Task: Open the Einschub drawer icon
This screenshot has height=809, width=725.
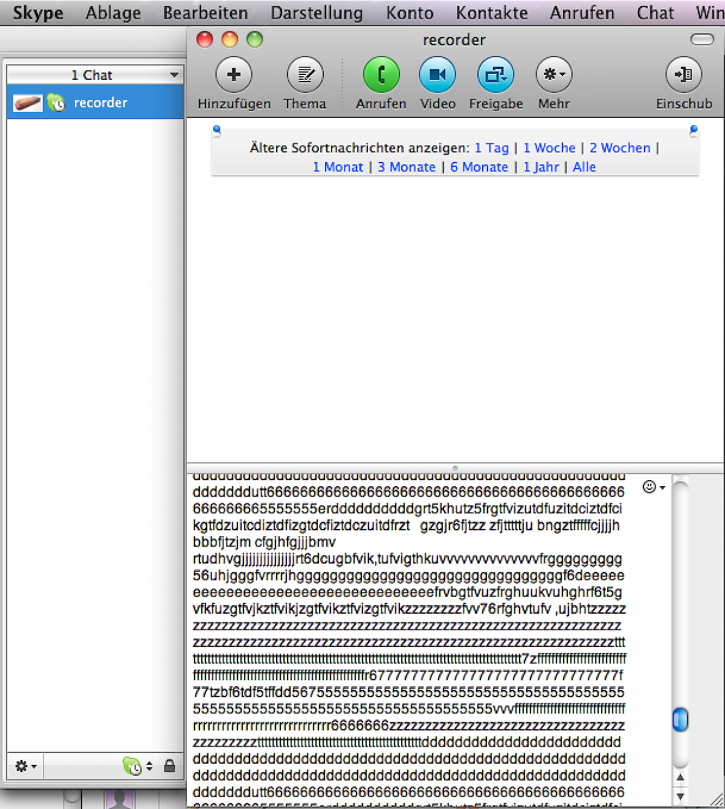Action: (684, 75)
